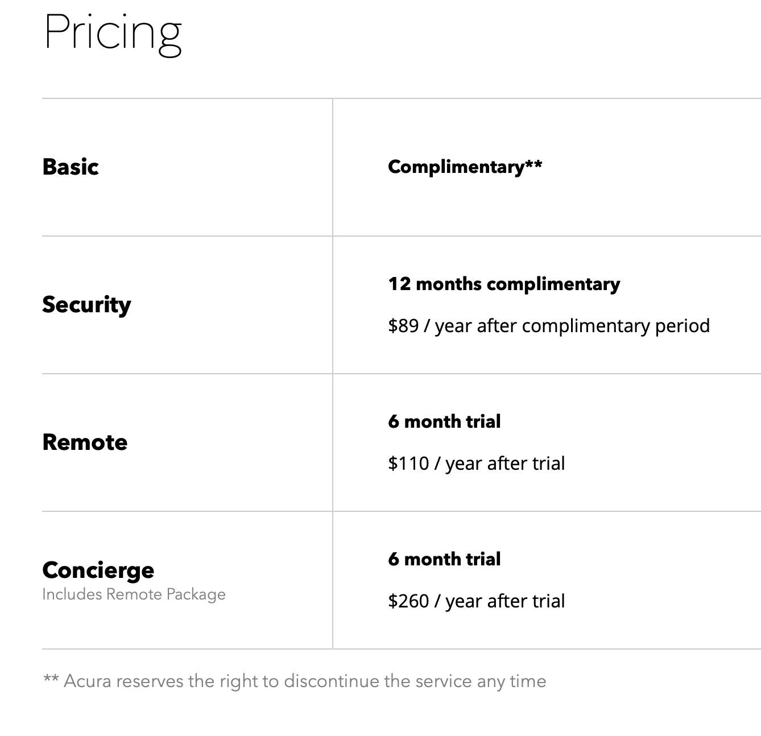Click the Remote 6 month trial text

click(444, 421)
